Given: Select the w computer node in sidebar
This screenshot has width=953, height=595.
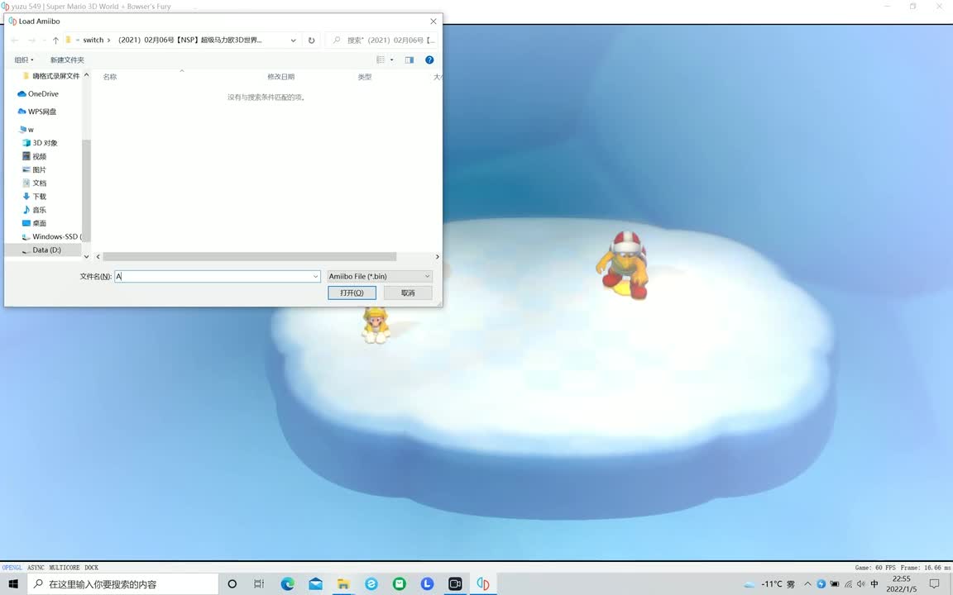Looking at the screenshot, I should pyautogui.click(x=26, y=129).
